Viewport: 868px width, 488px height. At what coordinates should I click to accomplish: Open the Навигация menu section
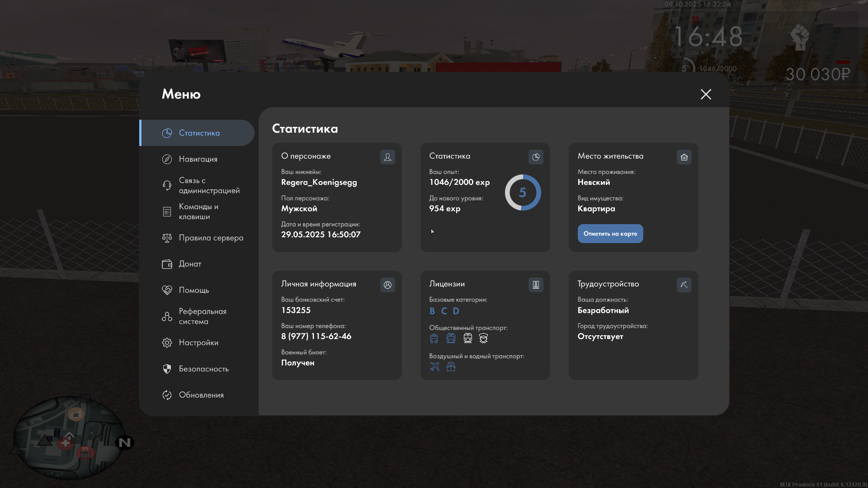198,159
